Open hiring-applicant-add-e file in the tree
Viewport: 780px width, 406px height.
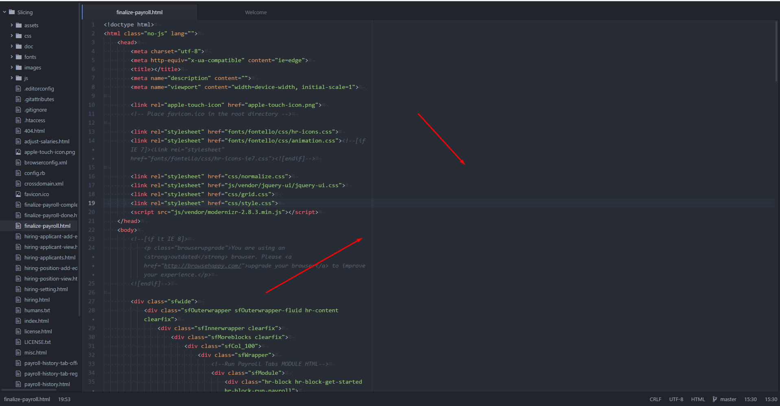[x=51, y=236]
